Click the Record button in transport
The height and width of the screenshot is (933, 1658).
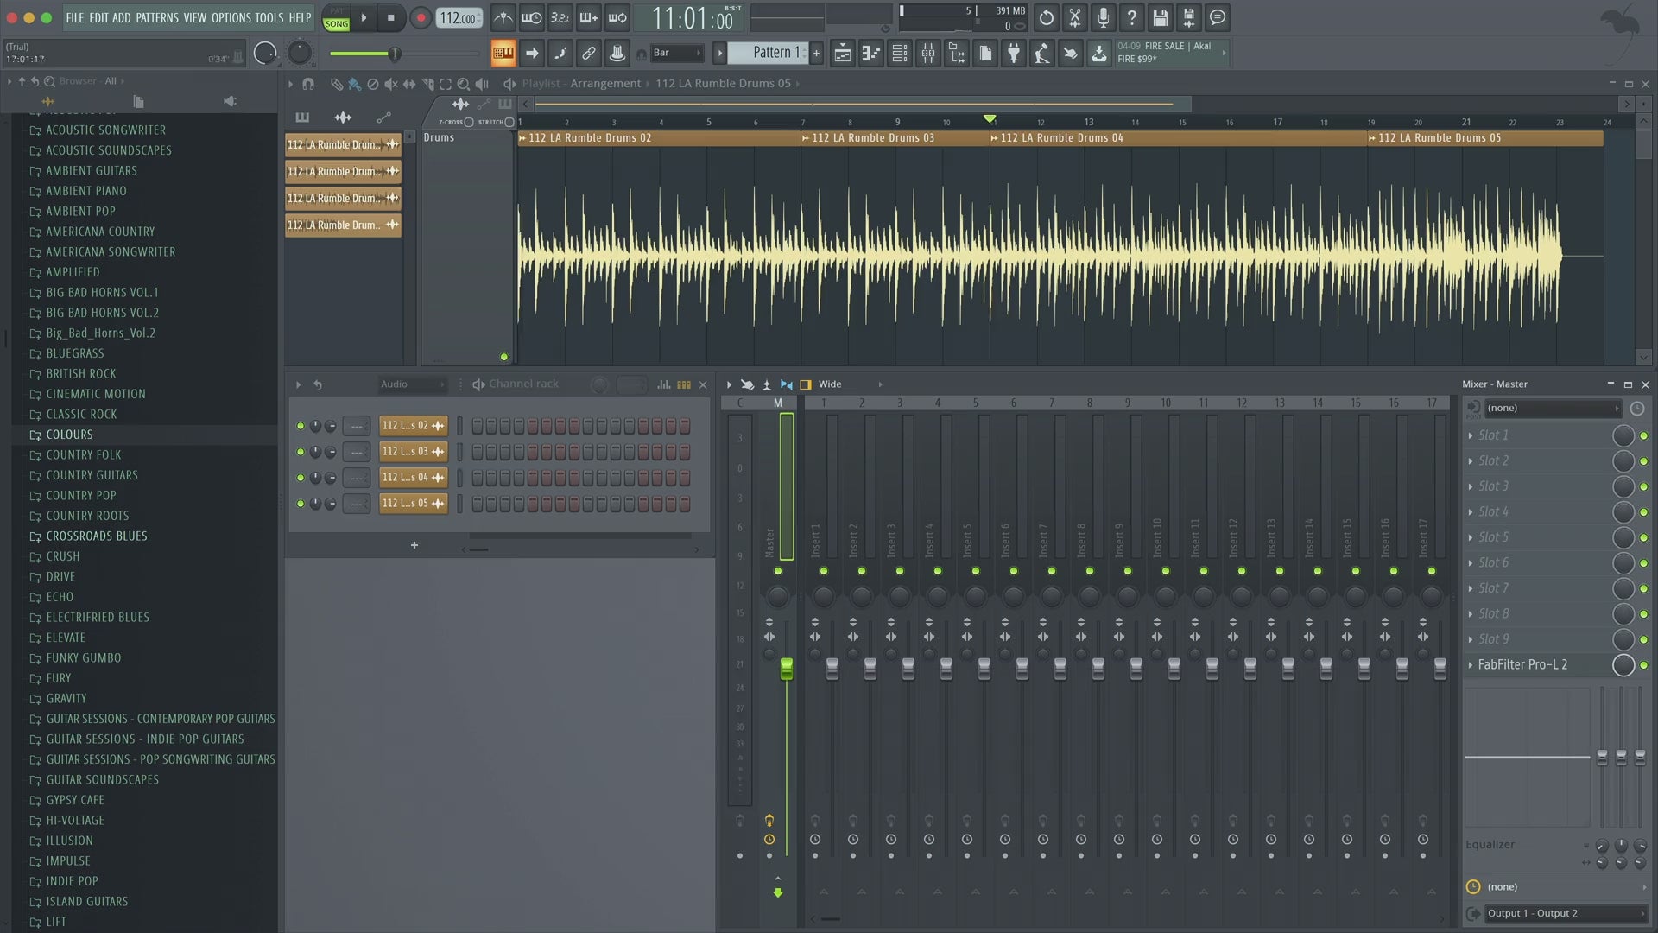[x=421, y=17]
